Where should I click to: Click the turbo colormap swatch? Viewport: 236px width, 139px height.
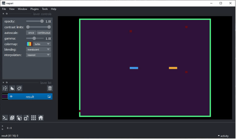tap(29, 44)
